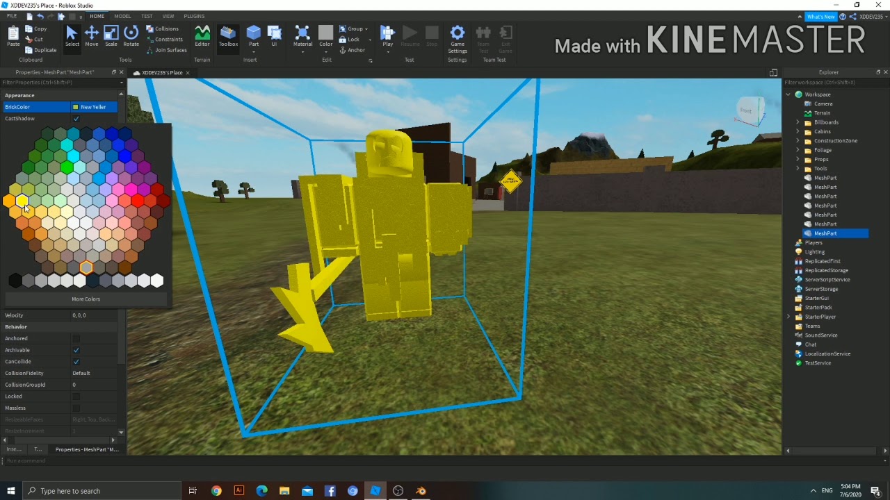Click the Filter Properties search field
This screenshot has height=500, width=890.
point(61,83)
